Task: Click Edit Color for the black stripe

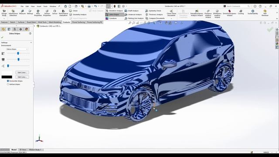Action: pyautogui.click(x=22, y=77)
